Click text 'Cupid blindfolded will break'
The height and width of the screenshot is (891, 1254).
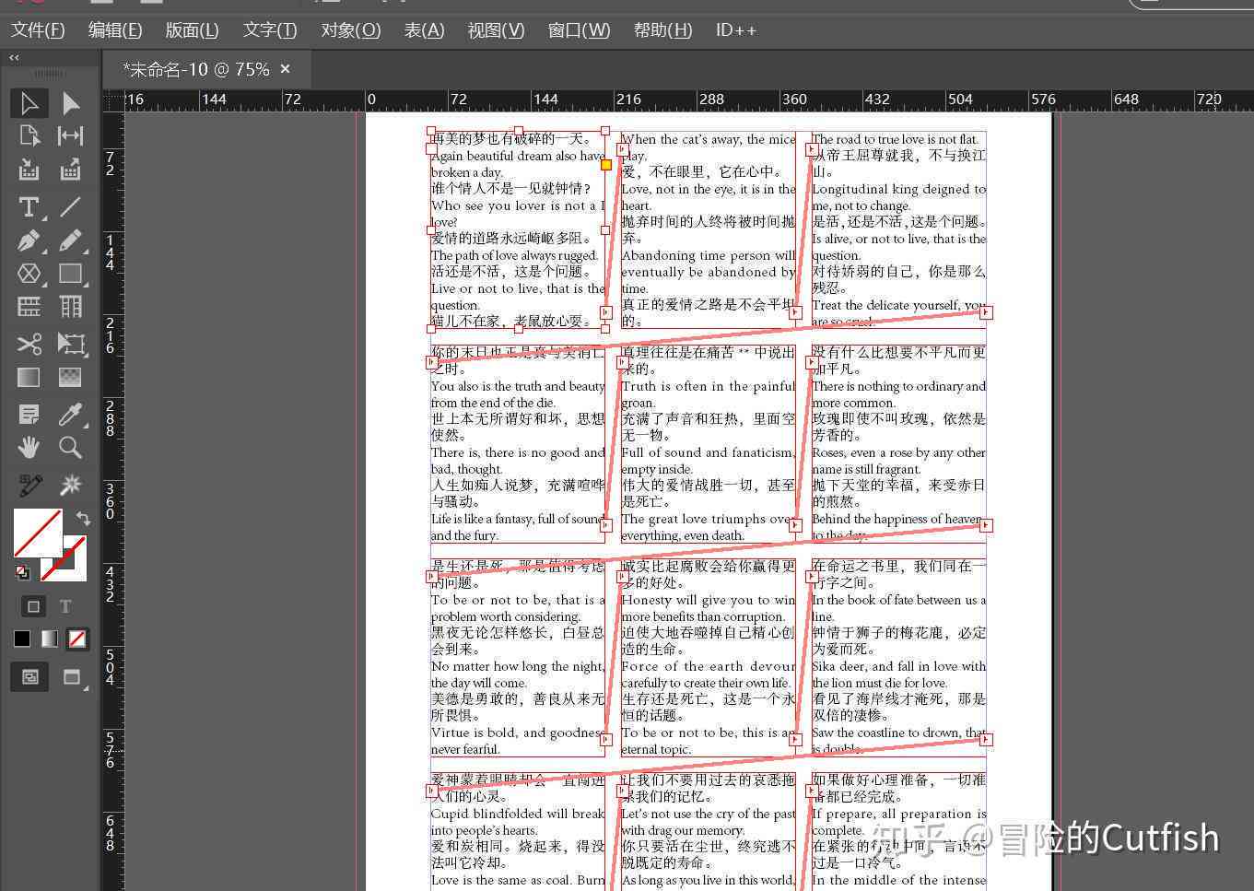tap(517, 814)
